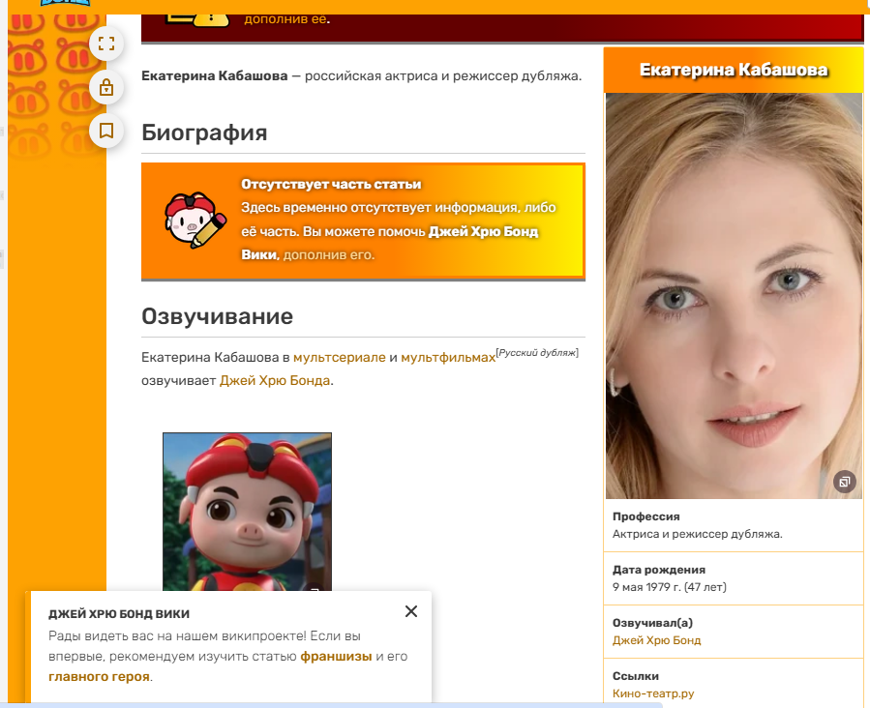Open 'Джей Хрю Бонд' link in infobox
This screenshot has width=870, height=708.
pyautogui.click(x=656, y=640)
